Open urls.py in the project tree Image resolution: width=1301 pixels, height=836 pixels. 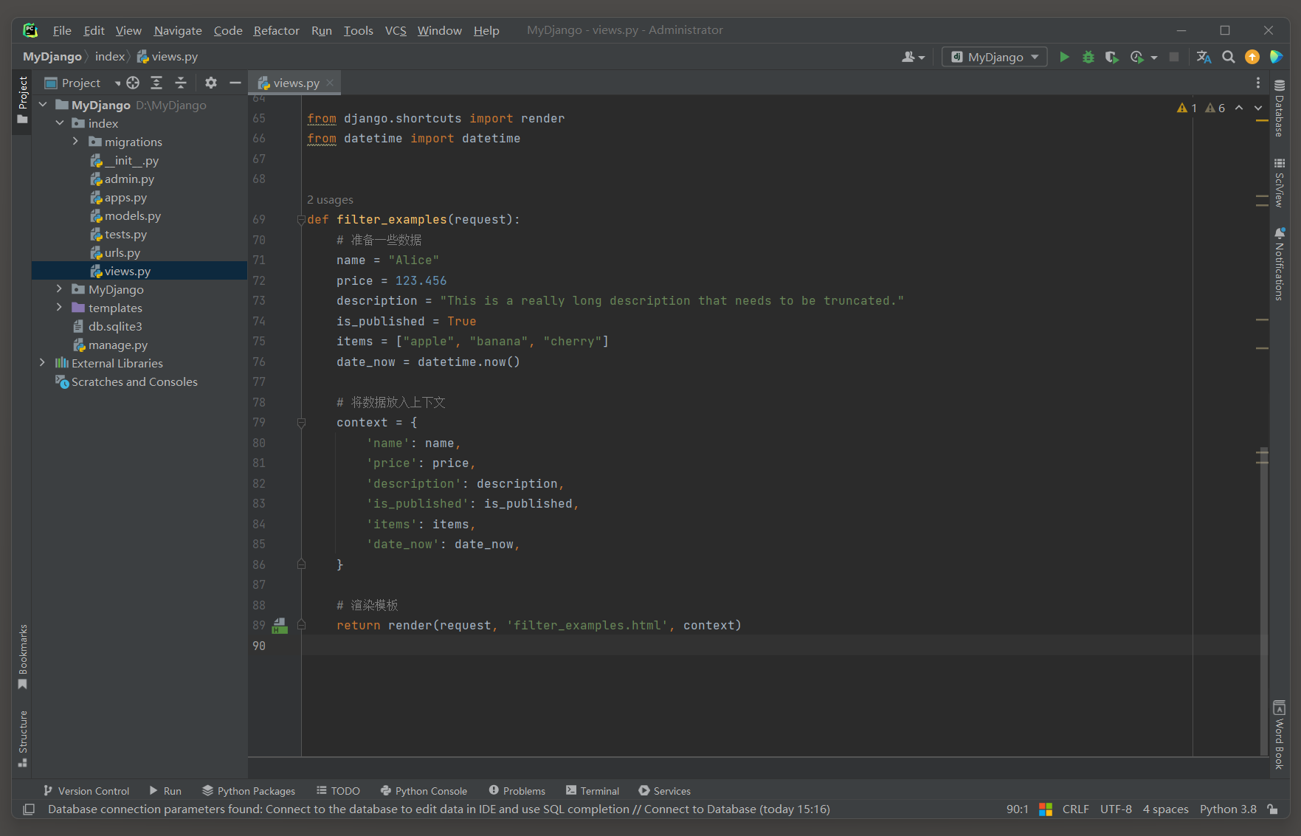click(x=122, y=252)
